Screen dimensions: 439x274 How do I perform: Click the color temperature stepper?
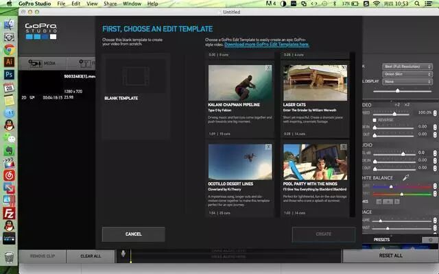[435, 186]
